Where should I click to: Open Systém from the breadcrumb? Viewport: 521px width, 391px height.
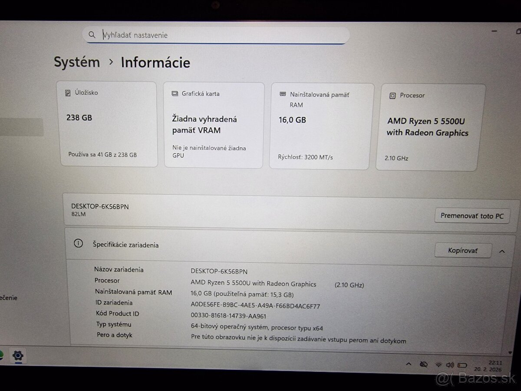pyautogui.click(x=76, y=62)
